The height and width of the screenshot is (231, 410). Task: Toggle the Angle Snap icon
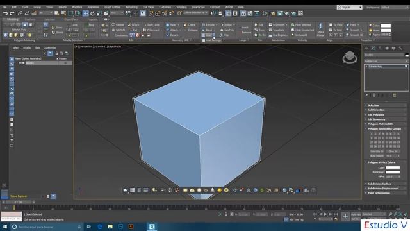158,13
